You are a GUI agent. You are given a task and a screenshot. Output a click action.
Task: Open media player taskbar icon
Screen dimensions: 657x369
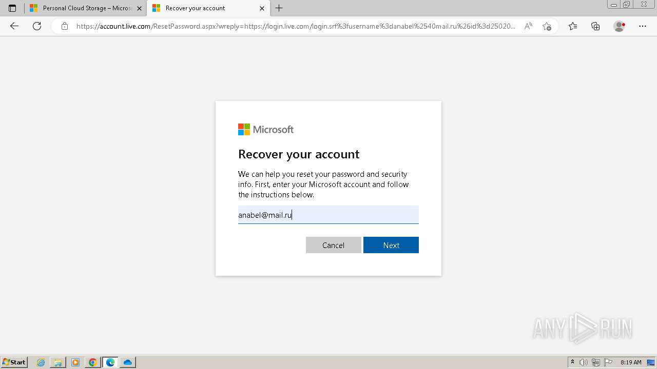tap(75, 362)
